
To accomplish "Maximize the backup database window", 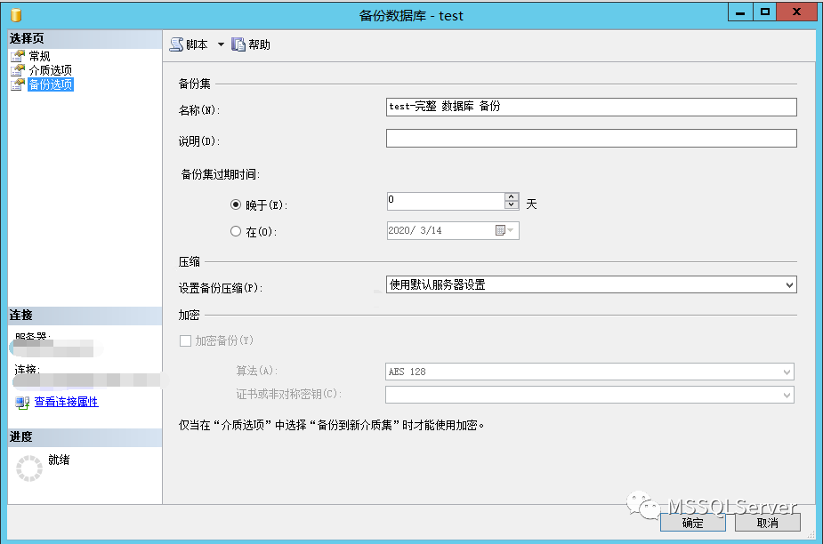I will coord(765,12).
